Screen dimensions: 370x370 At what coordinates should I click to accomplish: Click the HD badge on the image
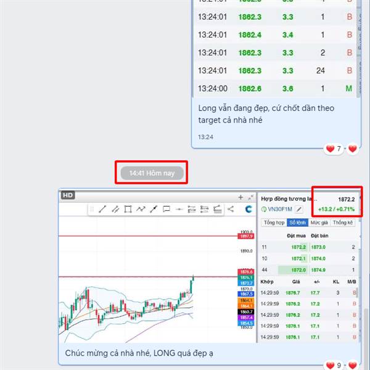point(68,195)
